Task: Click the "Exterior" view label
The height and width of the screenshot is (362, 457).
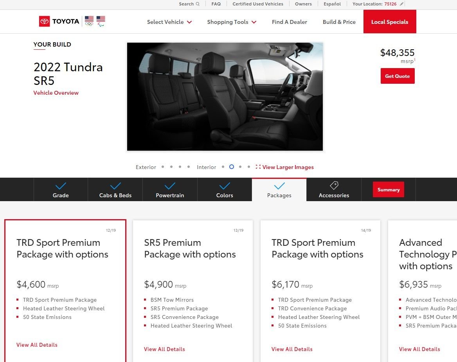Action: point(146,167)
